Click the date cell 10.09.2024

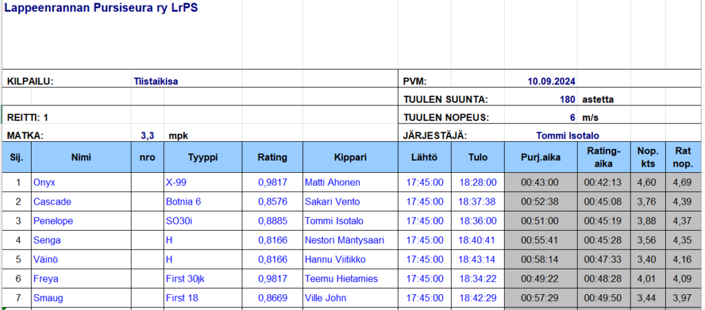point(551,81)
